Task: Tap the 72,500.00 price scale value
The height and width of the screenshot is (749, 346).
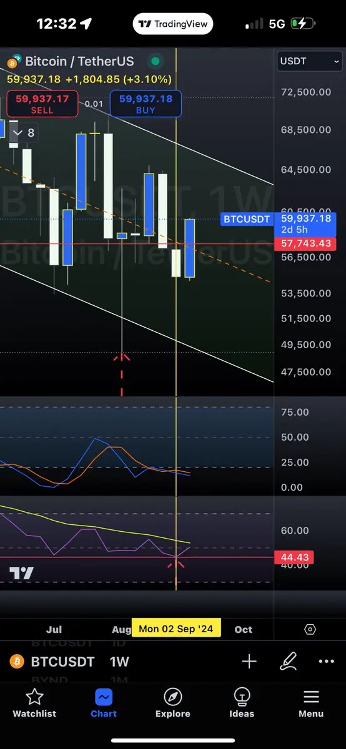Action: 306,92
